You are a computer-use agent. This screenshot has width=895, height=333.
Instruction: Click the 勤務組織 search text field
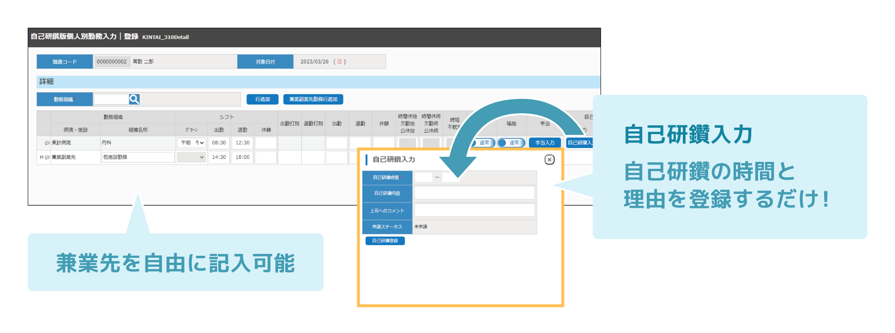111,99
